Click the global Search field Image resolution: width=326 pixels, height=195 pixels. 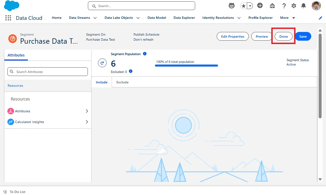[x=142, y=6]
